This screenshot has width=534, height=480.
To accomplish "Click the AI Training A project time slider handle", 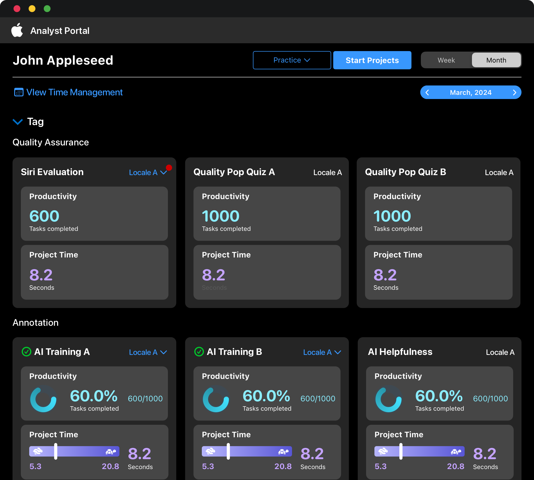I will 56,451.
